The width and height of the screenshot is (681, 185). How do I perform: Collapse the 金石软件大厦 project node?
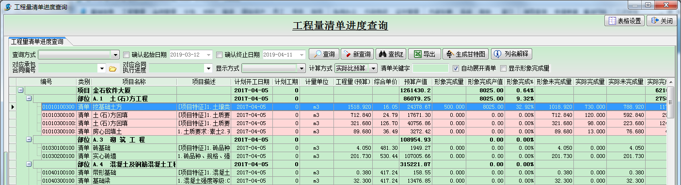point(21,90)
